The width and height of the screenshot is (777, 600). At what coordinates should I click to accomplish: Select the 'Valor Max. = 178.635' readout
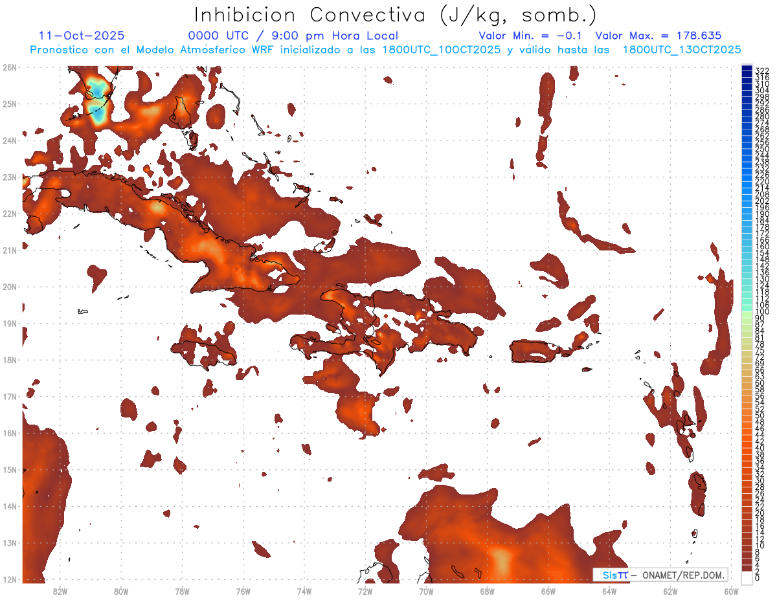(x=658, y=36)
